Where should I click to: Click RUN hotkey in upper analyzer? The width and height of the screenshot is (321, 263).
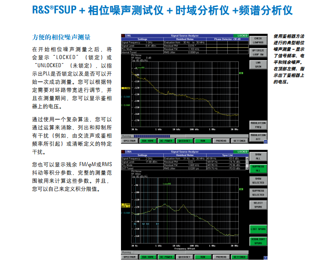[203, 141]
